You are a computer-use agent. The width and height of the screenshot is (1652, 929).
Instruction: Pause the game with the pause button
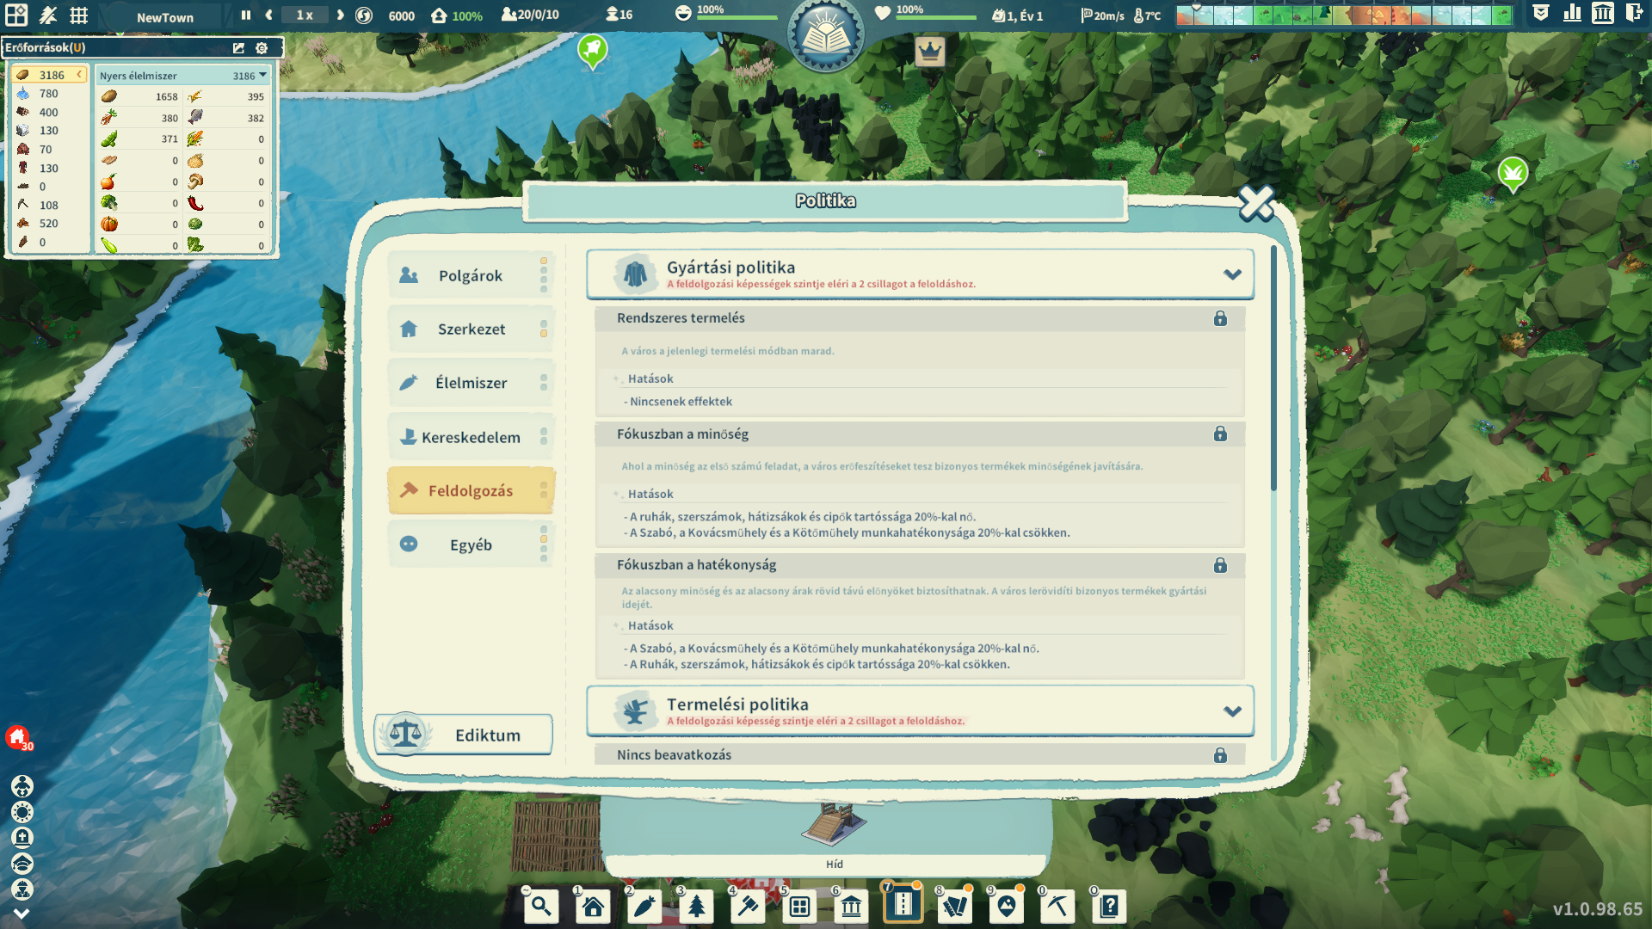coord(246,15)
